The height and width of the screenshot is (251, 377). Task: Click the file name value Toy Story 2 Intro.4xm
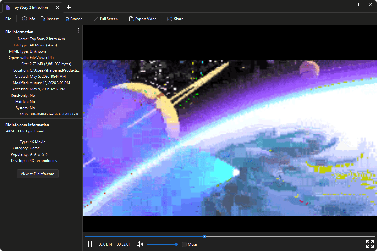[47, 39]
